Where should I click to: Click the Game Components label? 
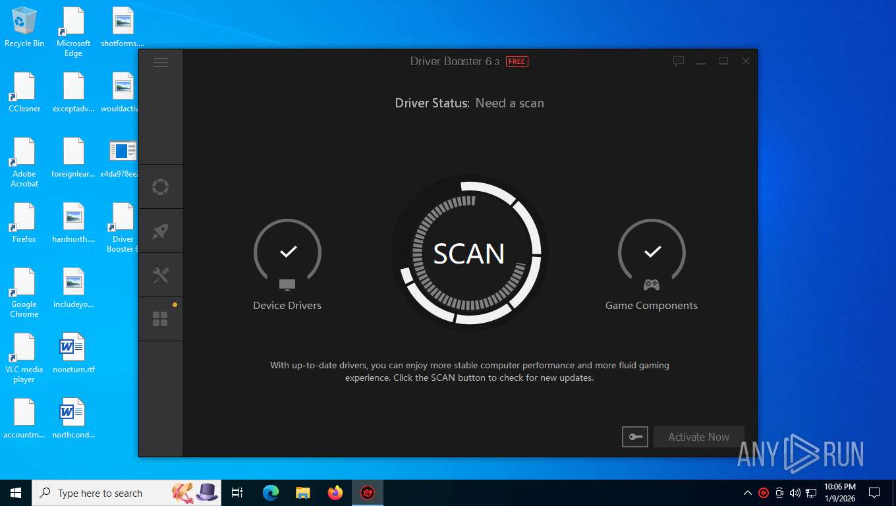point(652,306)
